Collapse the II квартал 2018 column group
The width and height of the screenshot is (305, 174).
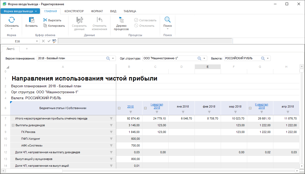(250, 108)
